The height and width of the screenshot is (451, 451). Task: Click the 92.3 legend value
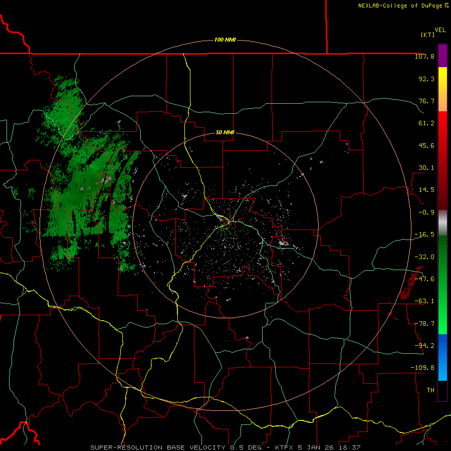pos(426,79)
